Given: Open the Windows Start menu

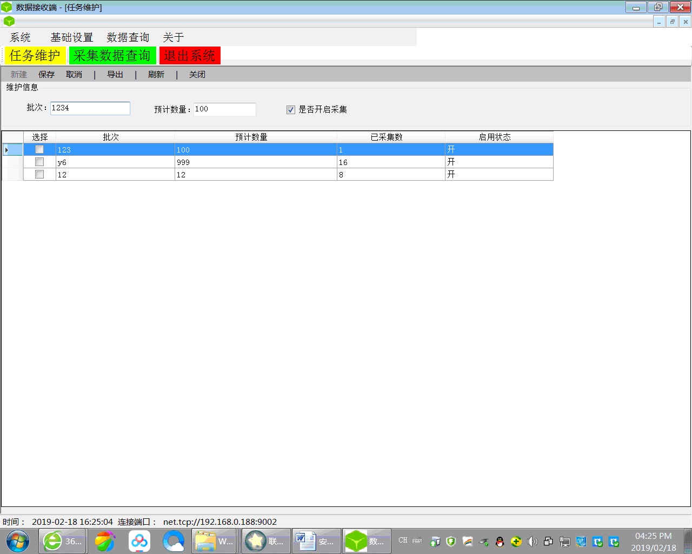Looking at the screenshot, I should coord(18,541).
